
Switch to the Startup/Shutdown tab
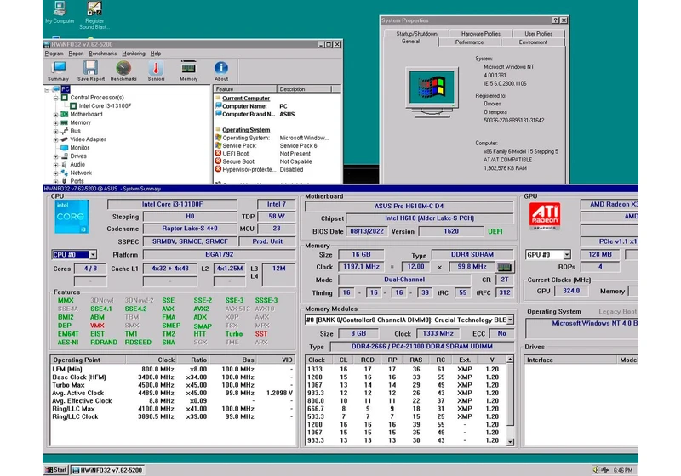[416, 33]
